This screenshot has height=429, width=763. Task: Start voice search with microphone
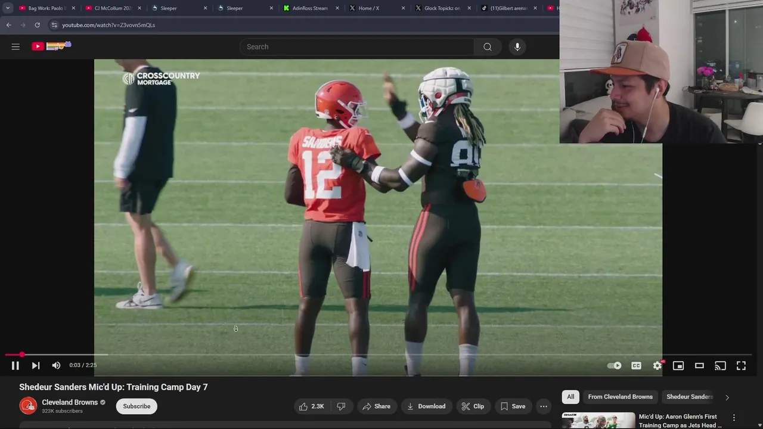517,46
